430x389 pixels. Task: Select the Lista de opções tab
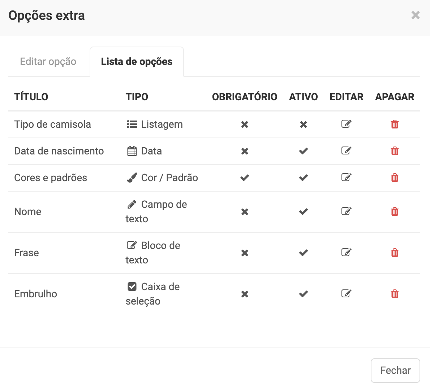point(137,62)
